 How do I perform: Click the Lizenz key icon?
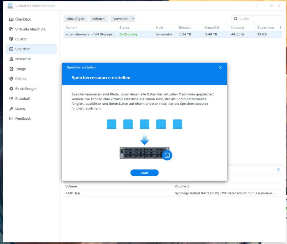click(x=11, y=109)
